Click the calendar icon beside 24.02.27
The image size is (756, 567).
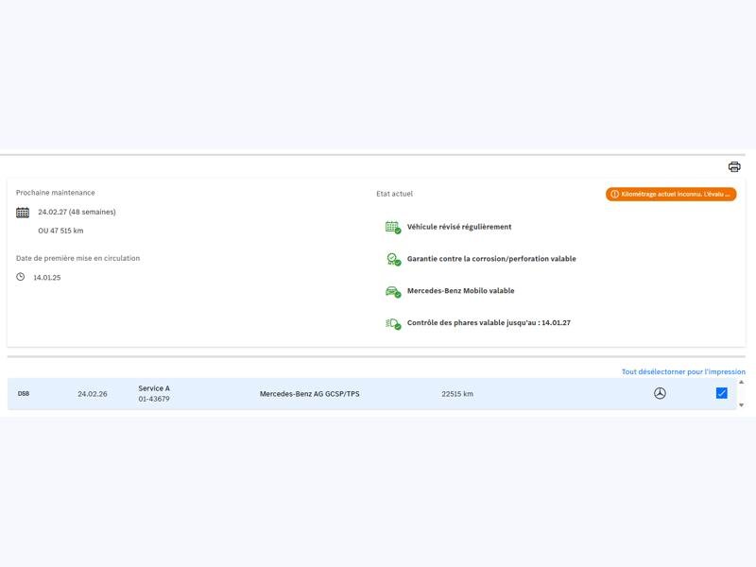click(x=23, y=213)
